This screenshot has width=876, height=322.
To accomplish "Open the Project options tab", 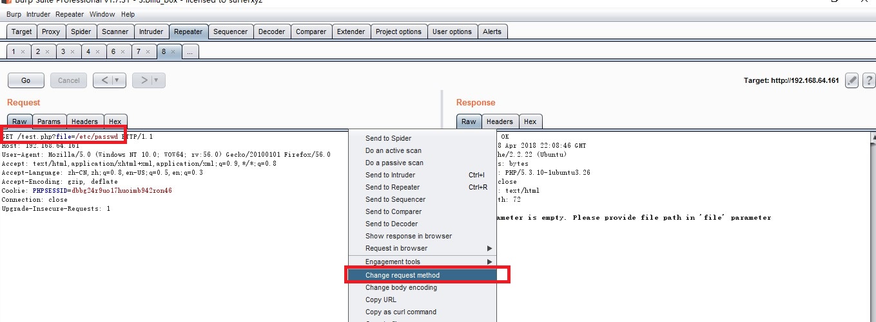I will tap(398, 31).
